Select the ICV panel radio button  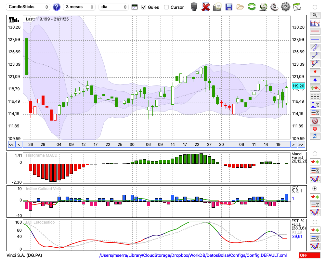[315, 188]
